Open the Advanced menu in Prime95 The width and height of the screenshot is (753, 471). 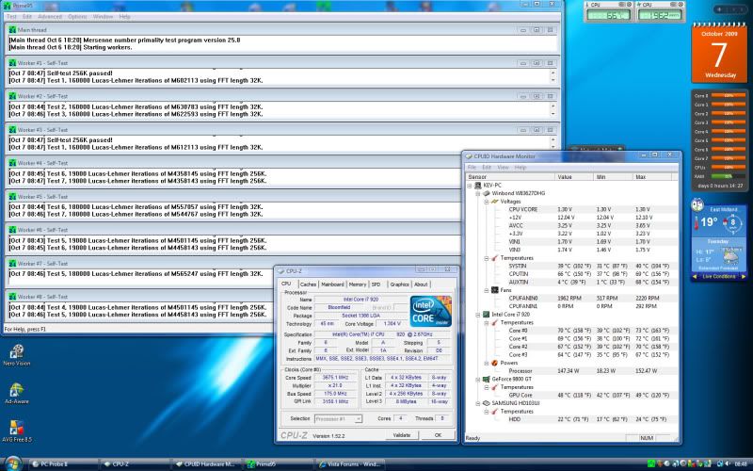pos(50,16)
